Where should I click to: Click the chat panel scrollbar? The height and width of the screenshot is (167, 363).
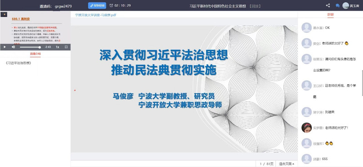(362, 82)
